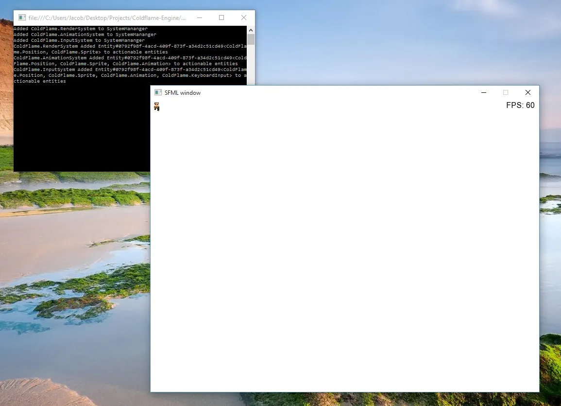Click the empty black area of console output
The height and width of the screenshot is (406, 561).
point(78,131)
